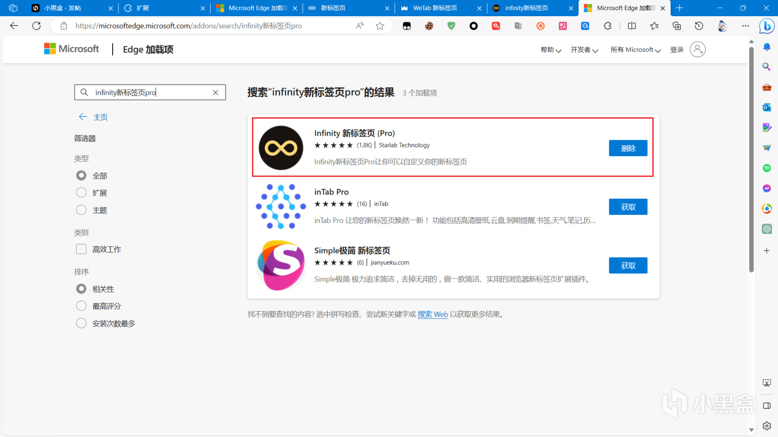The width and height of the screenshot is (778, 437).
Task: Open the profile avatar in toolbar
Action: coord(722,26)
